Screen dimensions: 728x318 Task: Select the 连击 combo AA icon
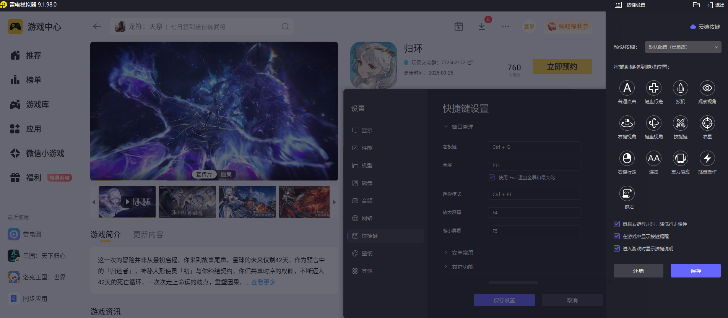point(654,158)
